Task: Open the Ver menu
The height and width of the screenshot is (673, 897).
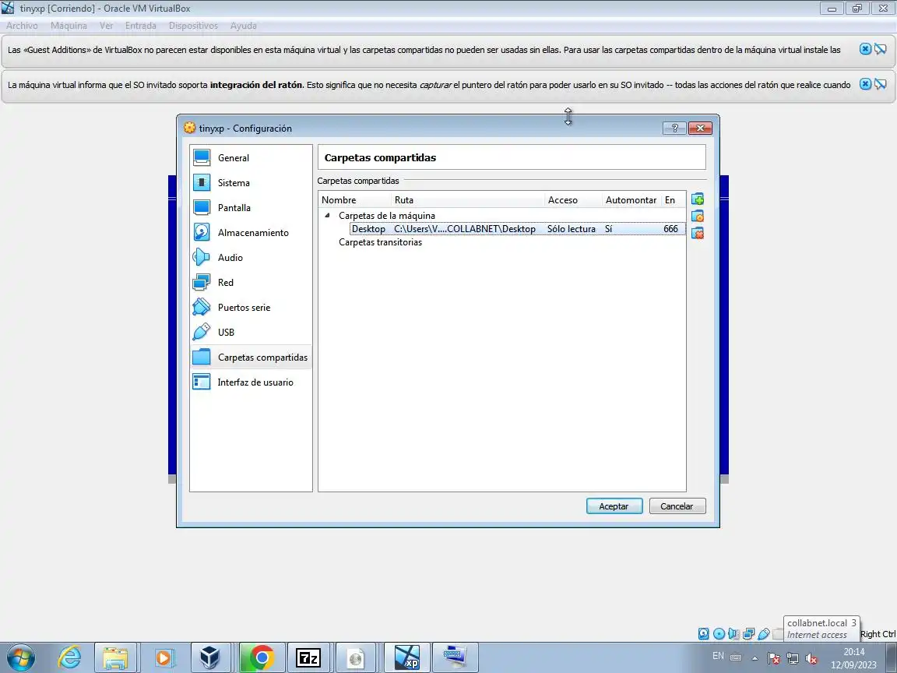Action: tap(106, 26)
